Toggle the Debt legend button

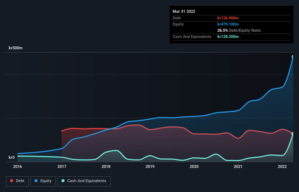point(17,181)
